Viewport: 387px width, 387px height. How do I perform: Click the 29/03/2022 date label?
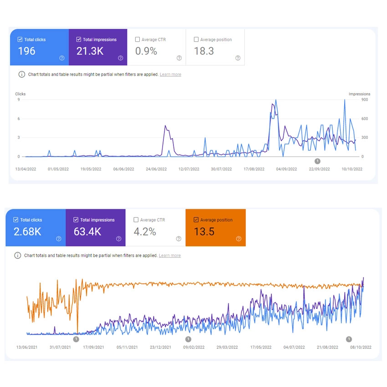227,347
